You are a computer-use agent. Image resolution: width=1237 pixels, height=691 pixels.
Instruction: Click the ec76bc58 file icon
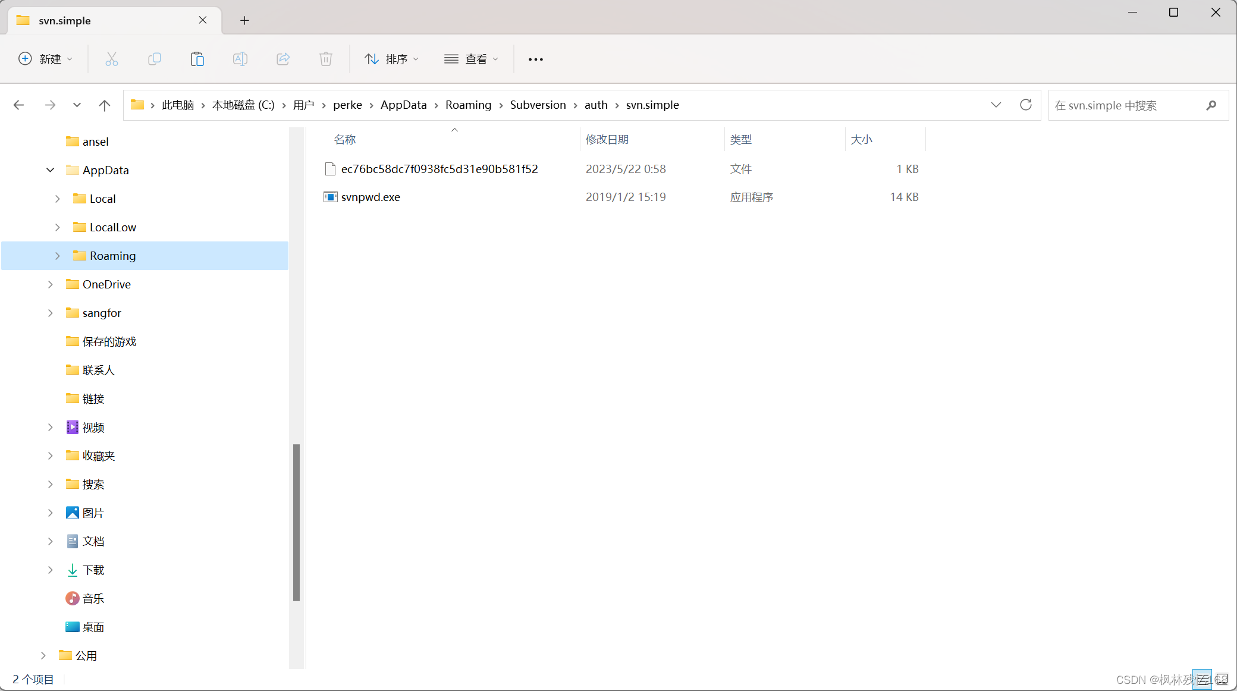pyautogui.click(x=331, y=169)
